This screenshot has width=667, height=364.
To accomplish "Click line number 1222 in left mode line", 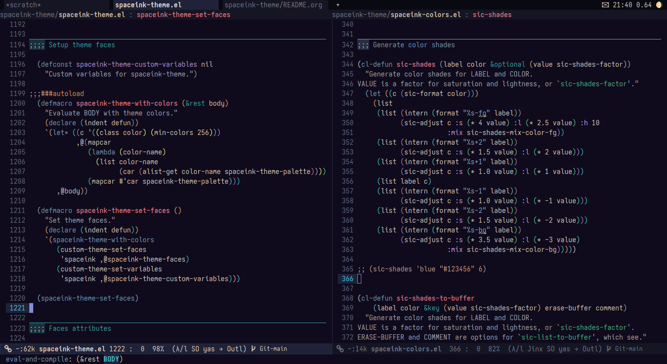I will (x=117, y=349).
